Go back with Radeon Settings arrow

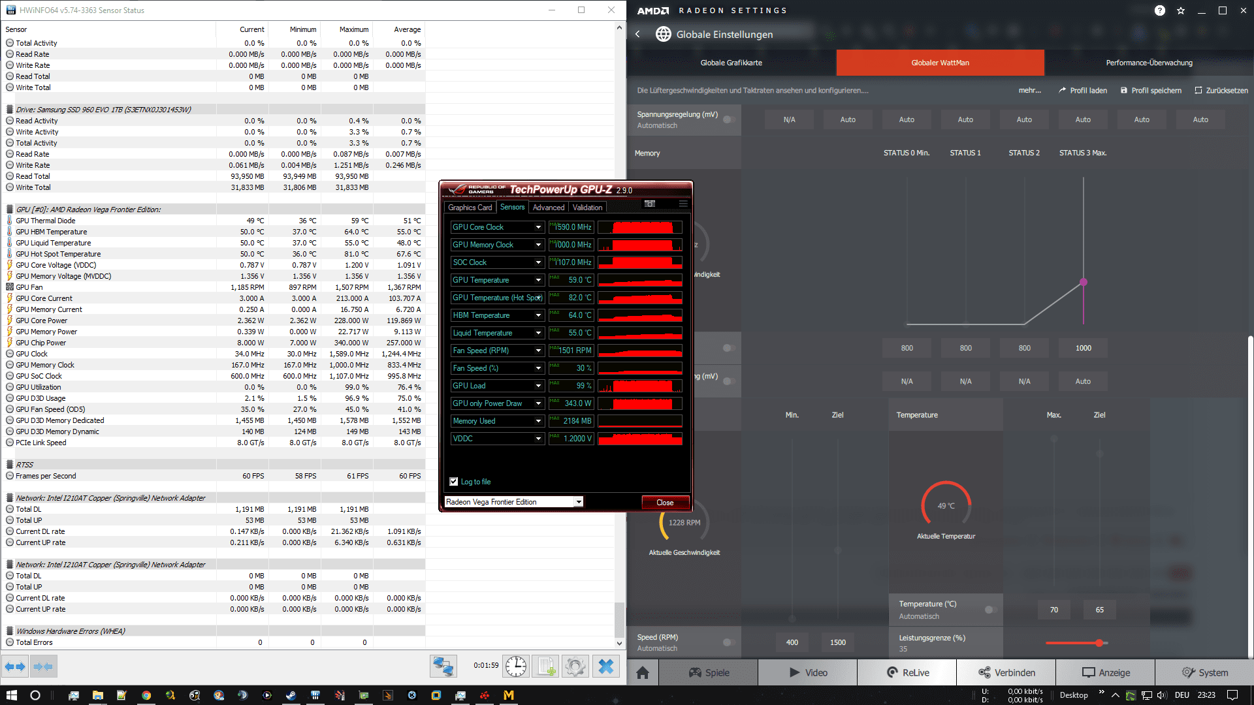point(638,34)
